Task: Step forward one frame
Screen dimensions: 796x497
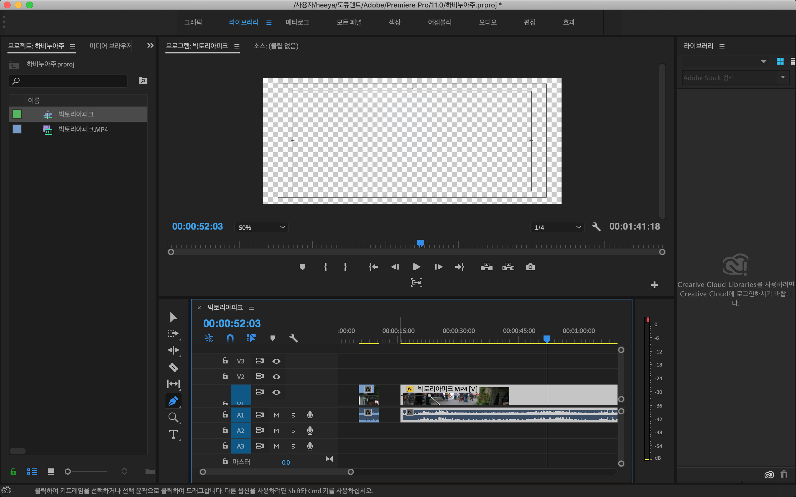Action: (438, 267)
